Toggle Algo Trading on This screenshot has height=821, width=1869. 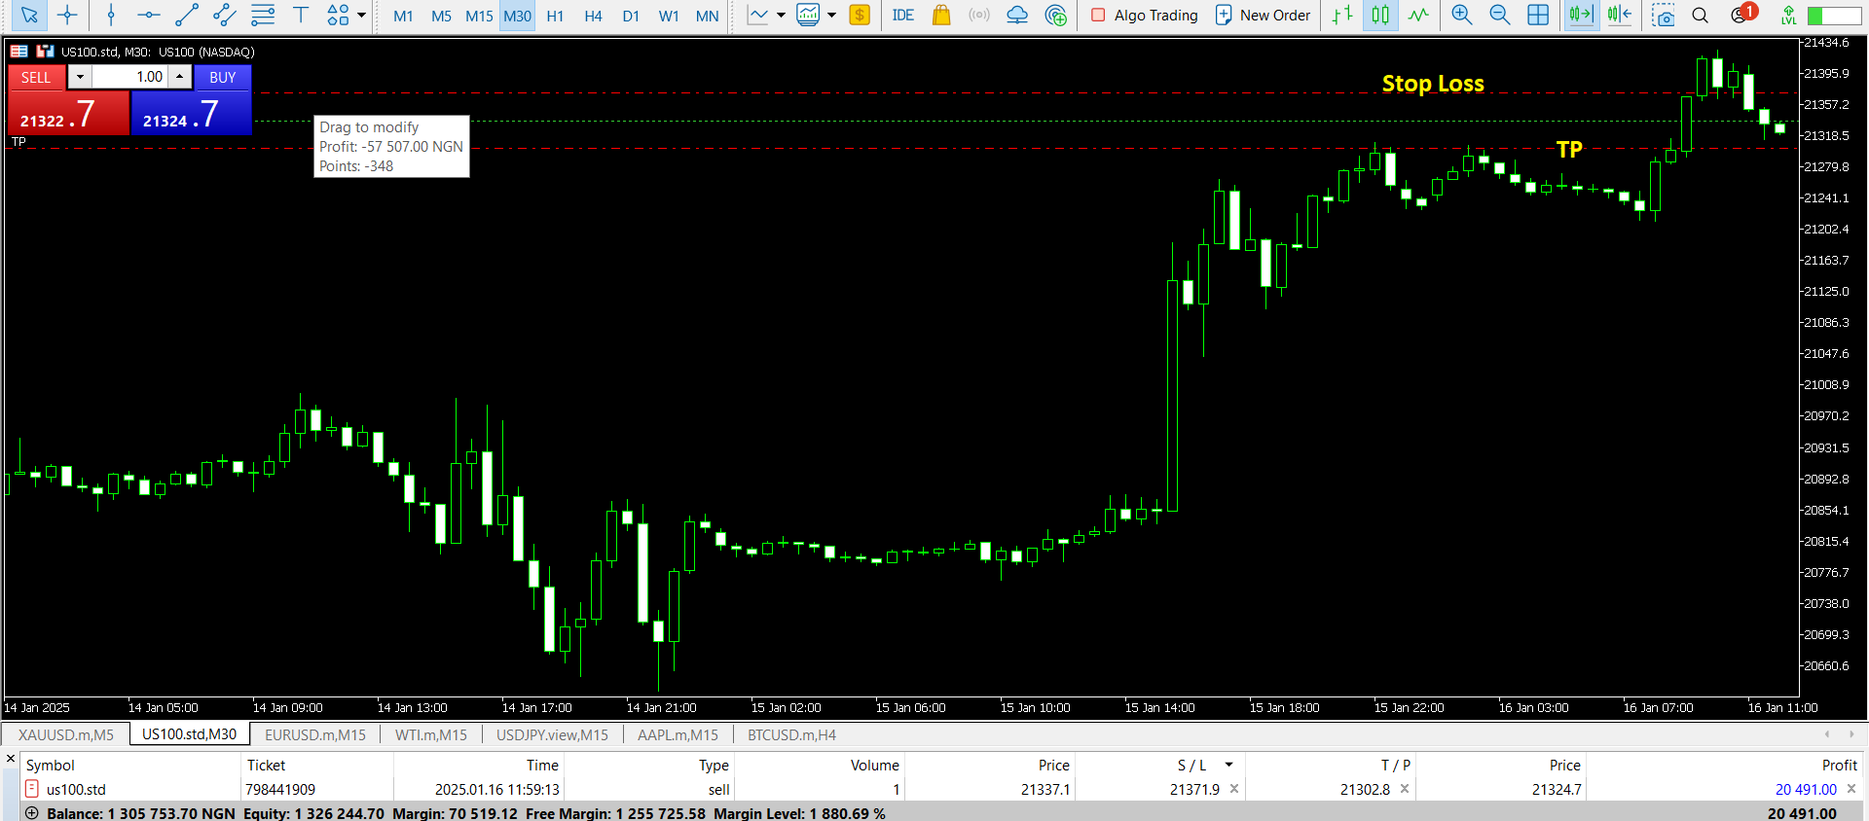pyautogui.click(x=1144, y=15)
